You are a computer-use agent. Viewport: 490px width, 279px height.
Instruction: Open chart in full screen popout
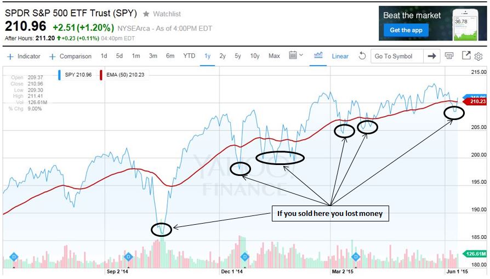pos(466,55)
